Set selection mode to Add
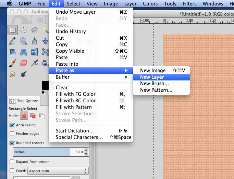This screenshot has width=234, height=179. click(33, 116)
